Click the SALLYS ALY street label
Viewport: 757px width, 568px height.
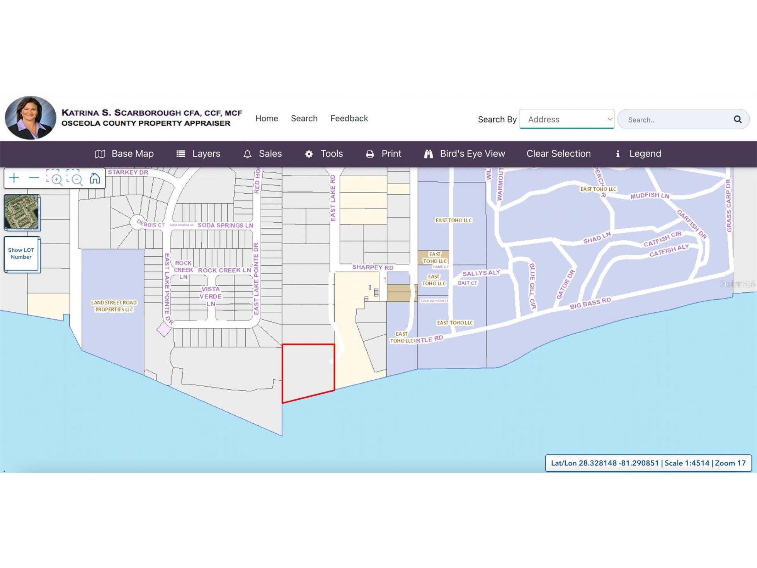[x=481, y=273]
